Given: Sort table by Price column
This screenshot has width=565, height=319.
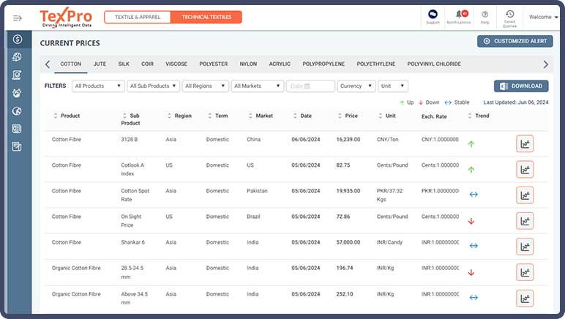Looking at the screenshot, I should click(351, 116).
